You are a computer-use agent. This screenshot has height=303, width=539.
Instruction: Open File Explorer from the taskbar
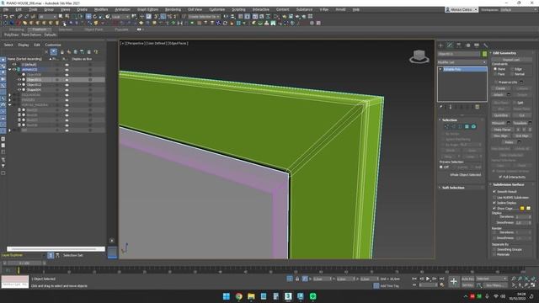(x=251, y=296)
